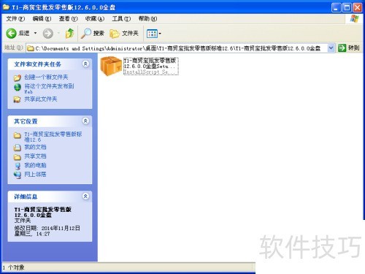This screenshot has width=365, height=274.
Task: Open the View (查看) menu
Action: click(x=68, y=19)
